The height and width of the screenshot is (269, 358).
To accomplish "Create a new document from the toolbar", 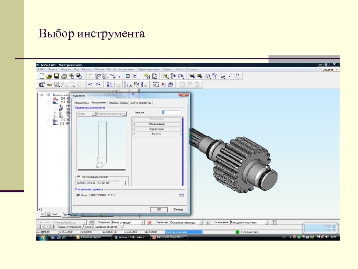I will (42, 76).
